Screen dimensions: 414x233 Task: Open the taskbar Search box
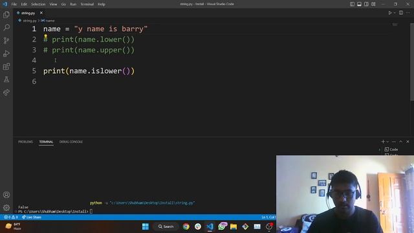pyautogui.click(x=166, y=227)
